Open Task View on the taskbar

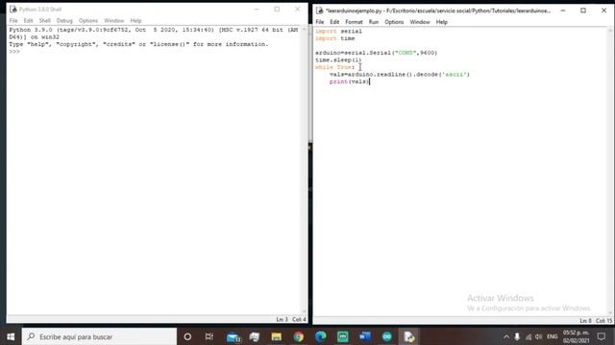click(x=209, y=336)
